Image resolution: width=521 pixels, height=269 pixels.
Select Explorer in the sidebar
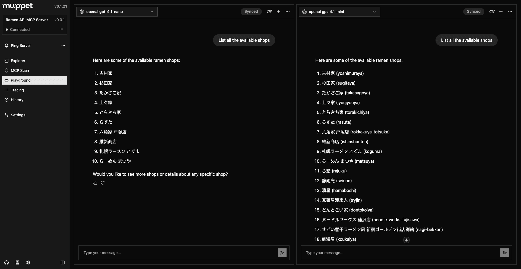click(x=18, y=61)
